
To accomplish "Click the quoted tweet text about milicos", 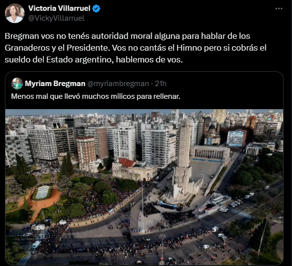I will pyautogui.click(x=96, y=96).
